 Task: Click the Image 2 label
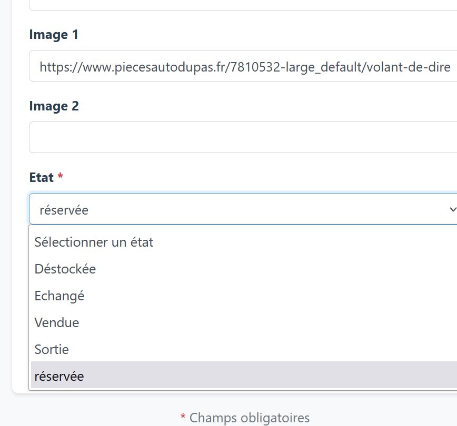coord(54,106)
